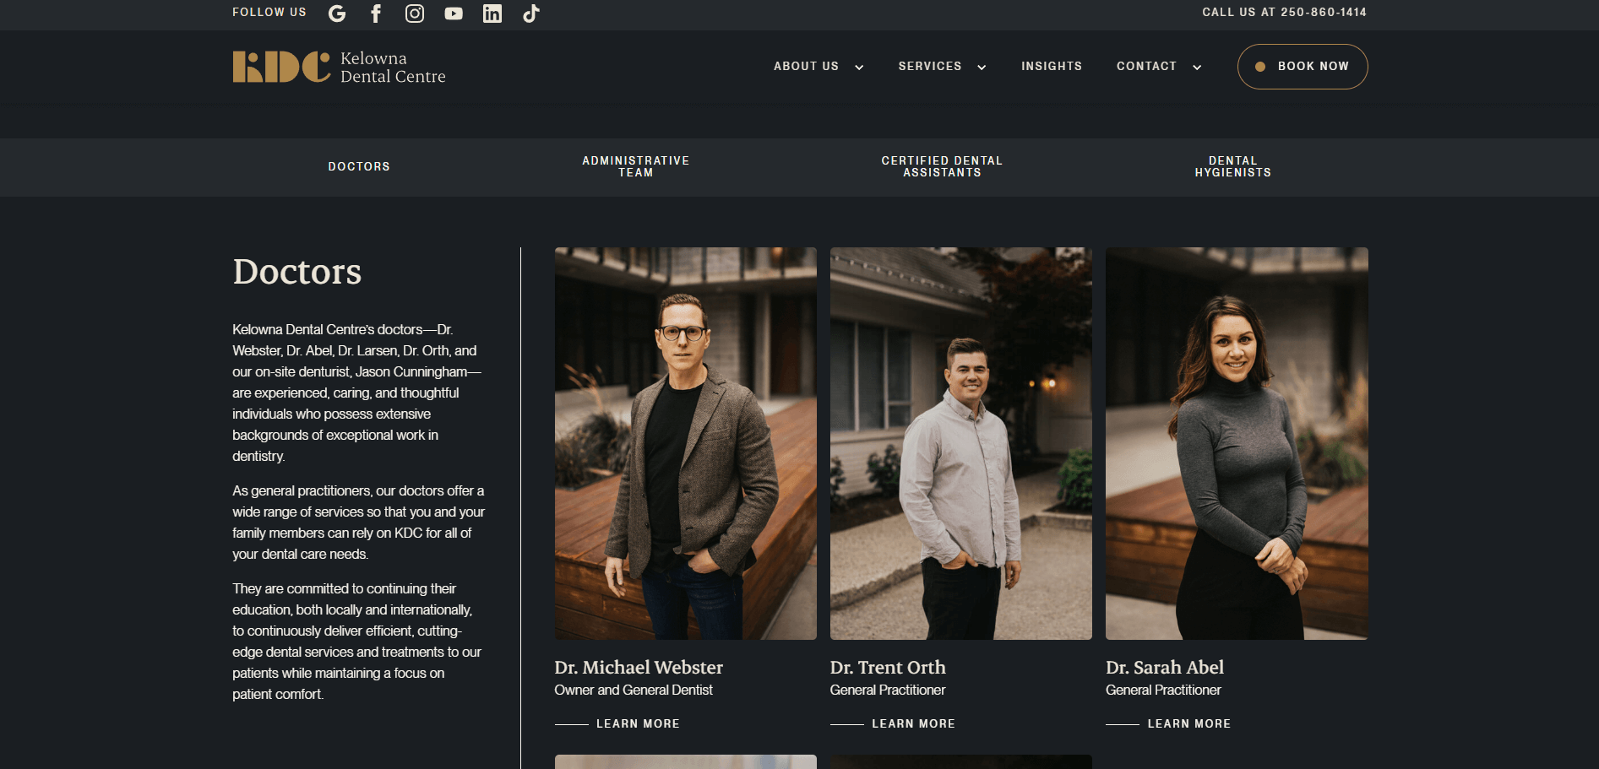Click Learn More under Dr. Trent Orth
Viewport: 1599px width, 769px height.
coord(912,724)
